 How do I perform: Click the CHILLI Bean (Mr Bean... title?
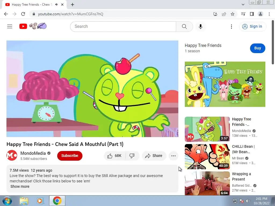243,149
